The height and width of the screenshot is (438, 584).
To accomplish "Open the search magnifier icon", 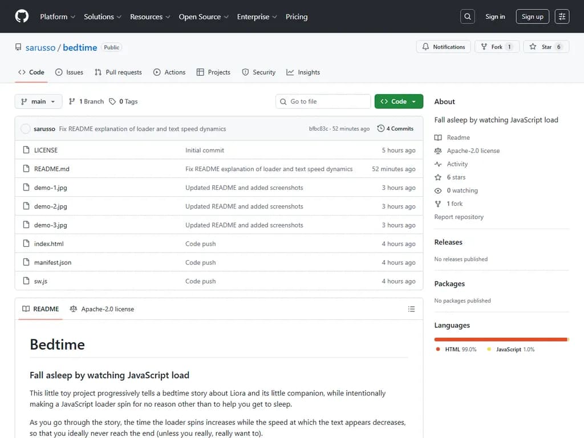I will tap(468, 17).
